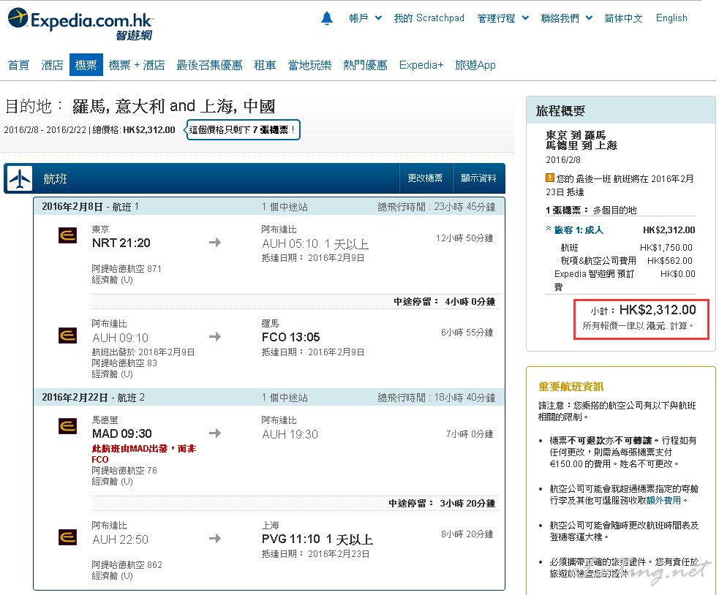
Task: Click the 總飛行時間 23小時 45分鐘 text
Action: [x=436, y=207]
